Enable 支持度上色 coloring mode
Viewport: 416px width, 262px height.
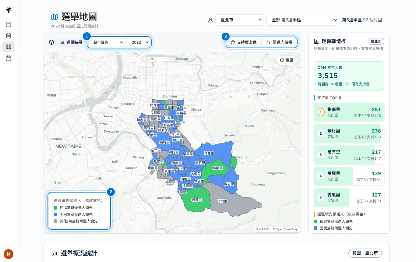[244, 42]
